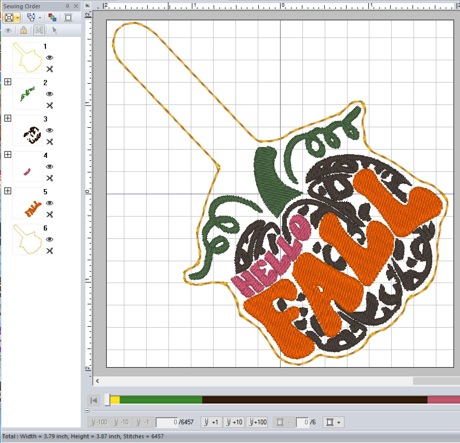Jump to start of stitch simulation
The width and height of the screenshot is (460, 443).
point(94,400)
